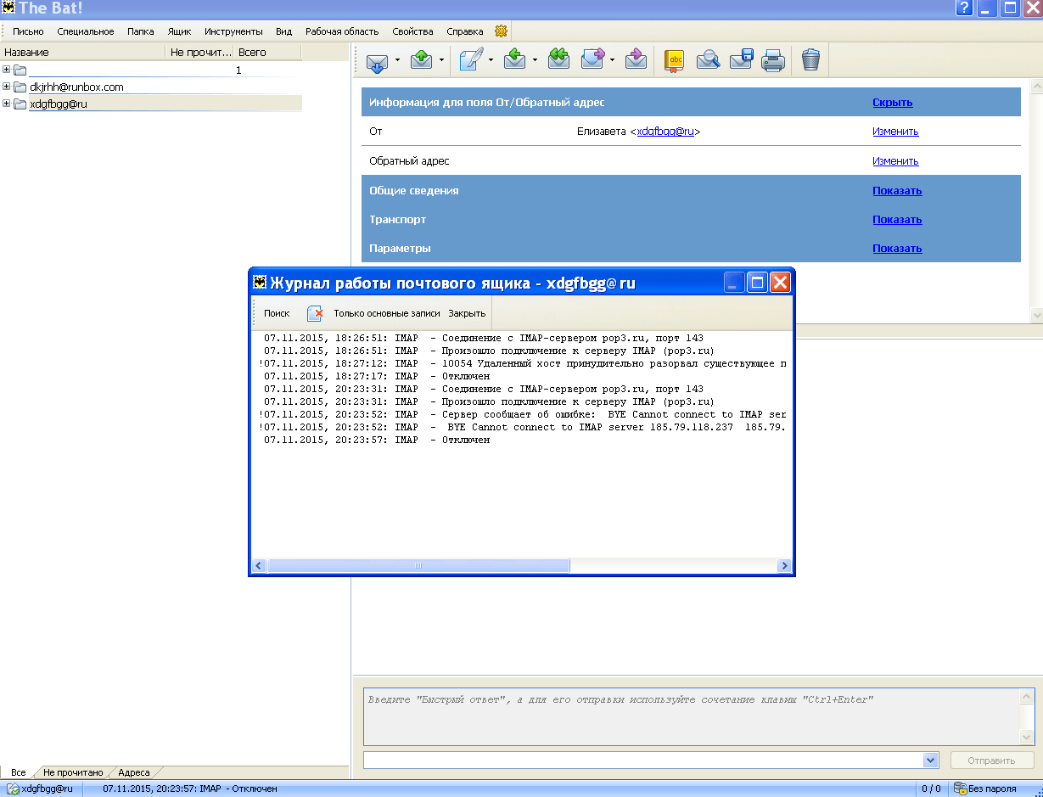This screenshot has height=797, width=1043.
Task: Select the dkjrhh@runbox.com account
Action: (76, 87)
